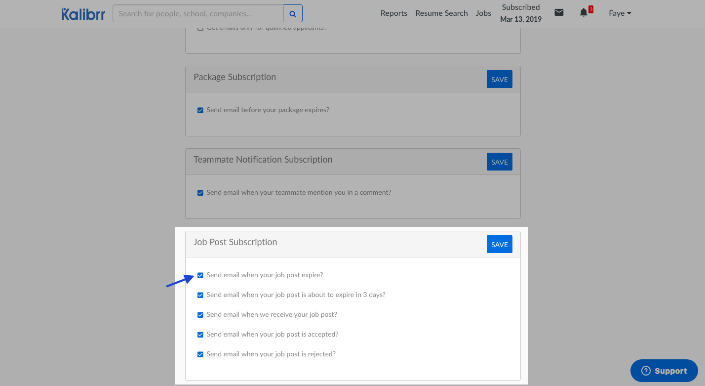
Task: Click the Support help button
Action: coord(664,371)
